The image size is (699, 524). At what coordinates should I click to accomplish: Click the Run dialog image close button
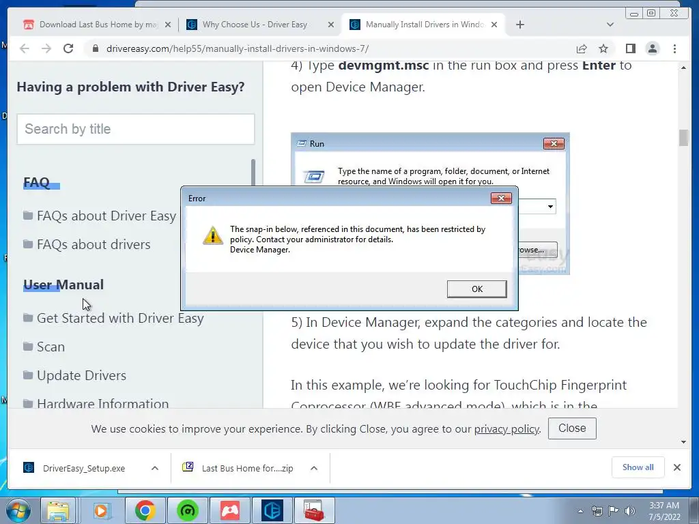(x=554, y=143)
